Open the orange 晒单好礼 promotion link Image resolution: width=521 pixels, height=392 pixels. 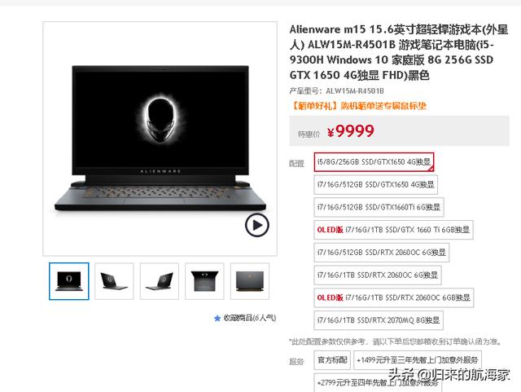pyautogui.click(x=358, y=106)
